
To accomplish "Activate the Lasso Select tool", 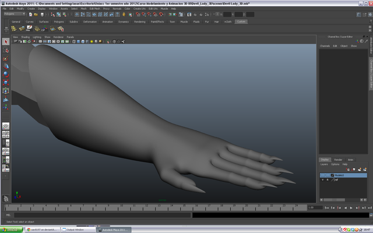I will click(6, 50).
